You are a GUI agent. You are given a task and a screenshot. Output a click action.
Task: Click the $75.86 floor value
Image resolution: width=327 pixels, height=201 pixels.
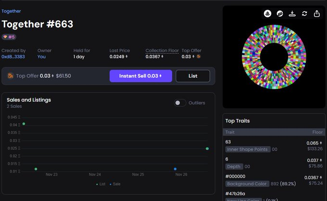pyautogui.click(x=315, y=166)
